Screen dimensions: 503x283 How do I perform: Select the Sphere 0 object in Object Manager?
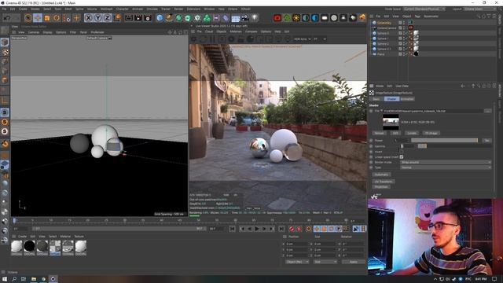[x=383, y=33]
